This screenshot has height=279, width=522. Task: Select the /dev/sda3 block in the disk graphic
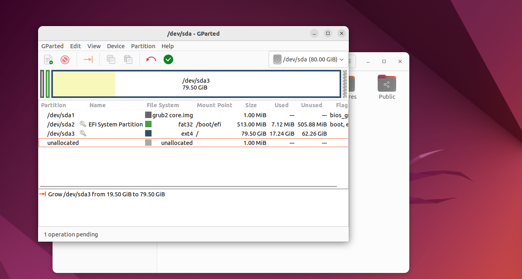coord(196,84)
